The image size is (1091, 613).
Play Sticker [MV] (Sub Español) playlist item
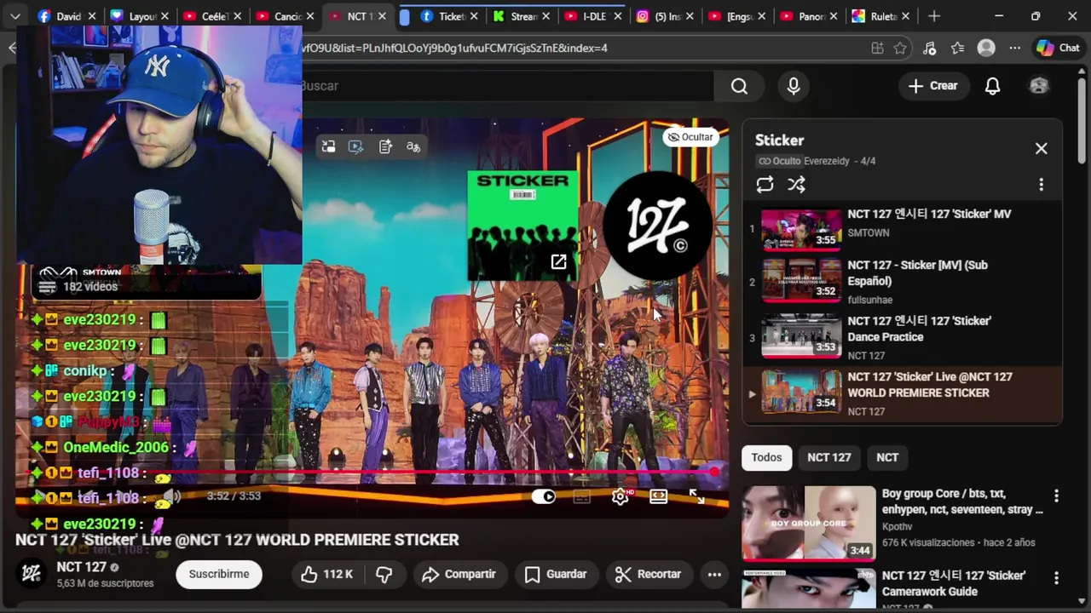point(903,281)
